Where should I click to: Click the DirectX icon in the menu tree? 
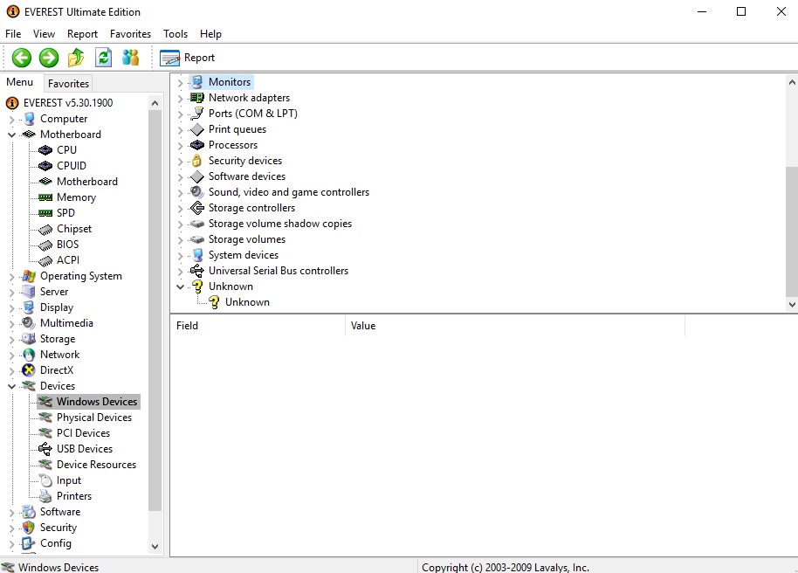[x=29, y=370]
